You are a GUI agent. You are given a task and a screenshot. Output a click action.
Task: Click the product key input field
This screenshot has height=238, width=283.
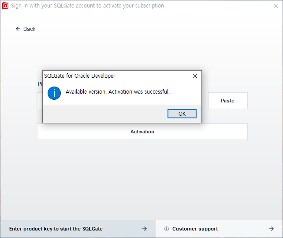point(40,101)
